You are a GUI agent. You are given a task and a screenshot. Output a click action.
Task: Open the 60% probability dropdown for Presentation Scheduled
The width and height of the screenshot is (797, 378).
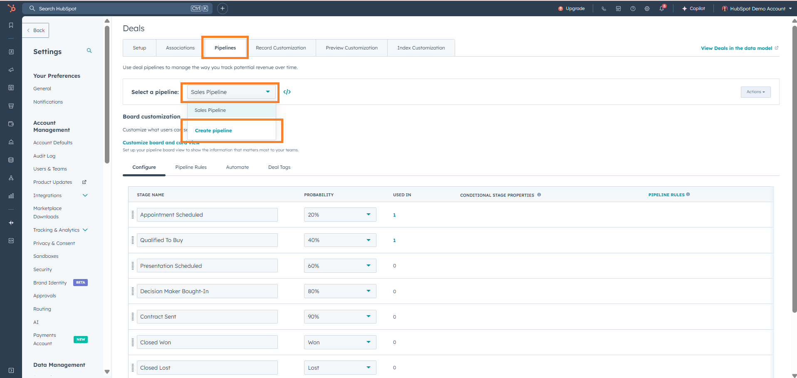point(340,266)
